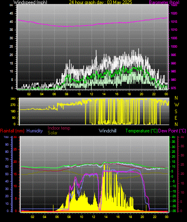Click the Windspeed (mph) axis title
The height and width of the screenshot is (222, 187).
30,2
